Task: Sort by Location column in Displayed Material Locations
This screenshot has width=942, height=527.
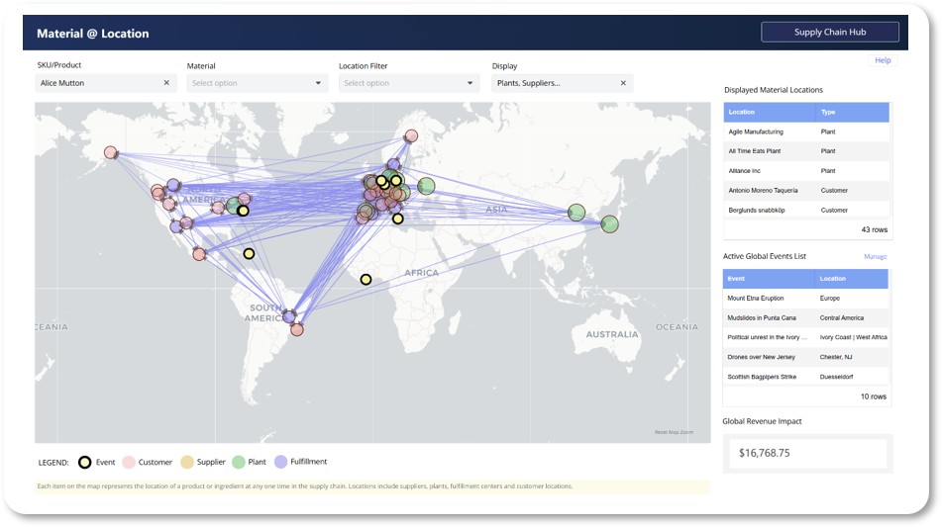Action: coord(769,112)
